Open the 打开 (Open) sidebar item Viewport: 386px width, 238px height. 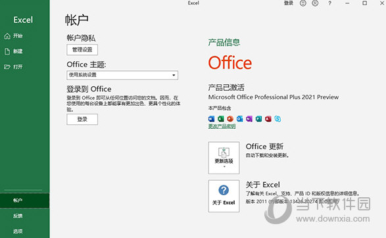24,66
